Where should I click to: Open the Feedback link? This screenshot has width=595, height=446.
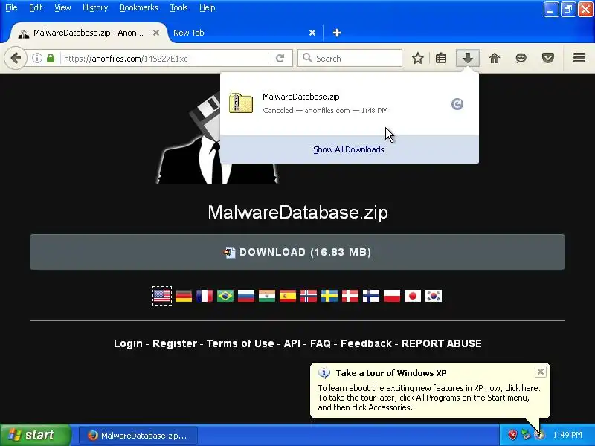[366, 343]
